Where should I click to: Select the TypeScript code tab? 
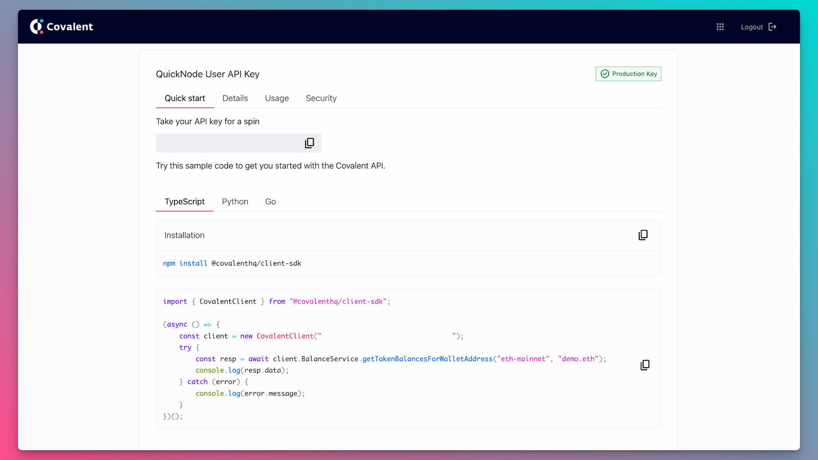(184, 201)
